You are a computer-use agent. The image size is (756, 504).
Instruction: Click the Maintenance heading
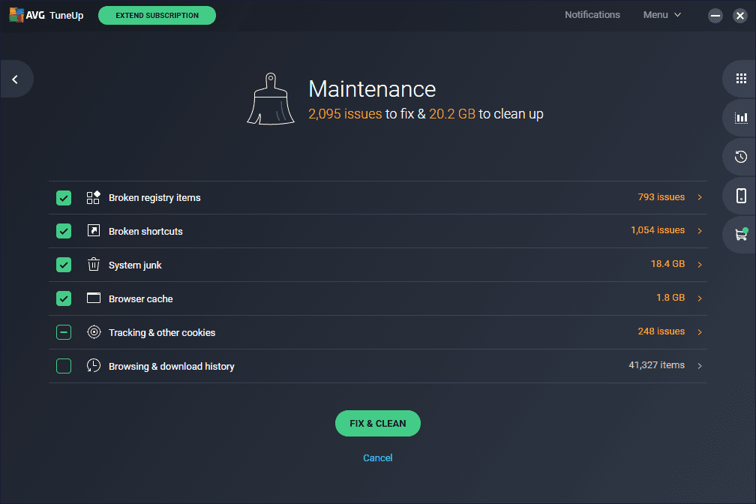pos(372,88)
